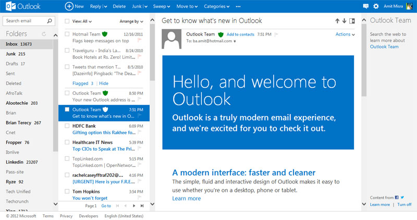Screen dimensions: 417x220
Task: Click the Facebook content icon
Action: 397,198
